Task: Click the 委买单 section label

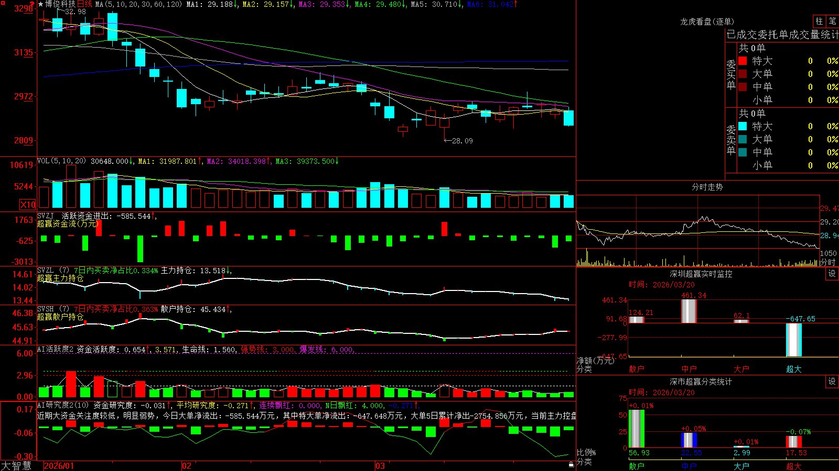Action: [731, 74]
